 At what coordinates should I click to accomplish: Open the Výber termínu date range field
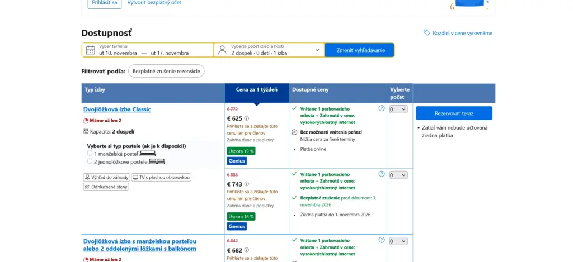click(x=148, y=50)
